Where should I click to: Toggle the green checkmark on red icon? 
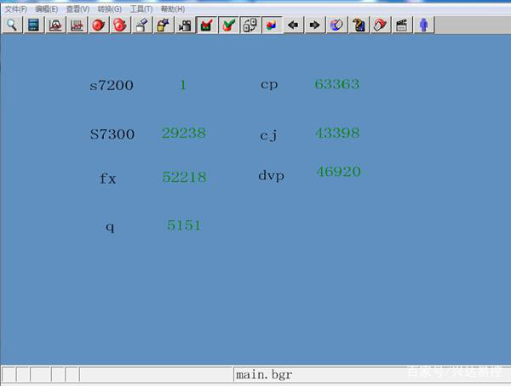click(x=228, y=25)
